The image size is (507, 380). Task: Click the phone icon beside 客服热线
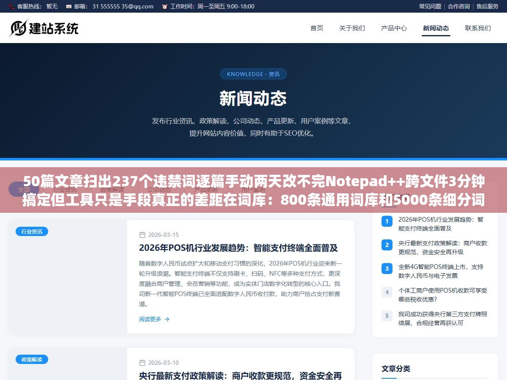[12, 6]
